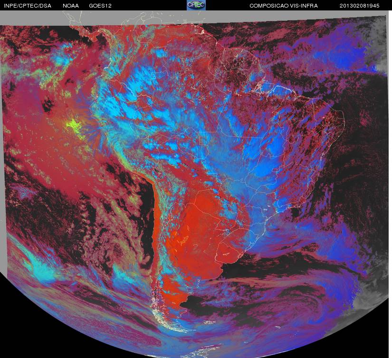
Task: Click the INPE/CPTEC/DSA header text
Action: [x=28, y=6]
